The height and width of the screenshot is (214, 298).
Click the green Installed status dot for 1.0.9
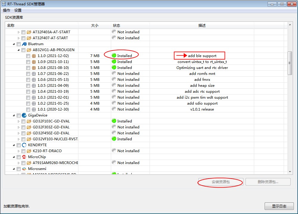(x=114, y=62)
